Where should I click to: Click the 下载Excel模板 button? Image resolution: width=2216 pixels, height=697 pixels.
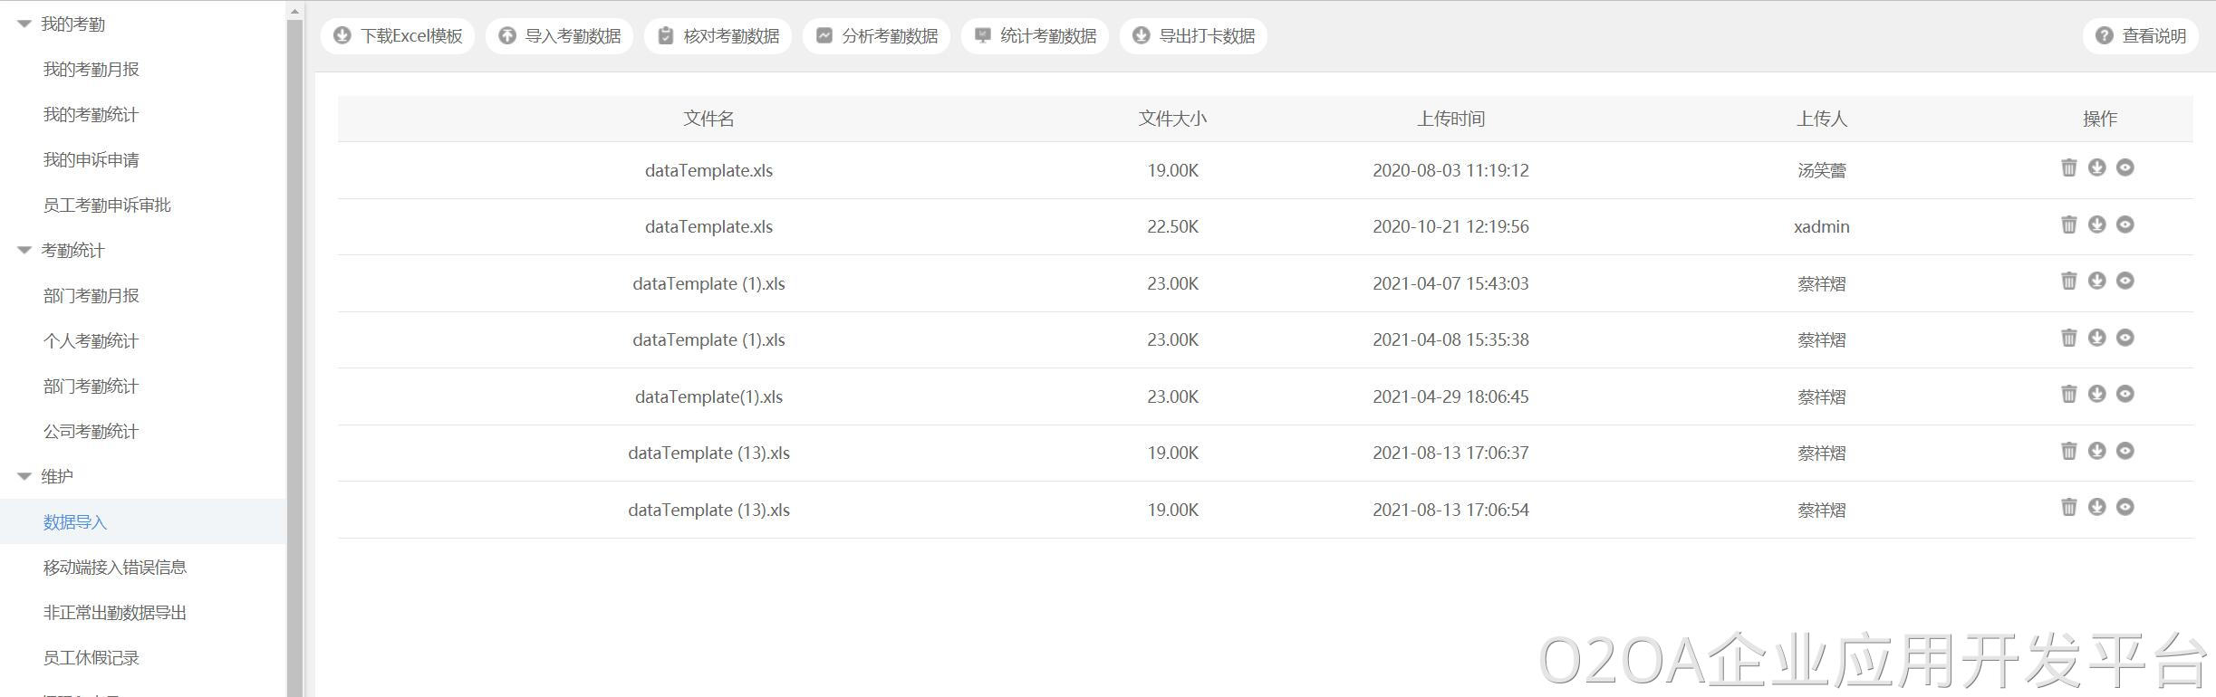[x=398, y=36]
